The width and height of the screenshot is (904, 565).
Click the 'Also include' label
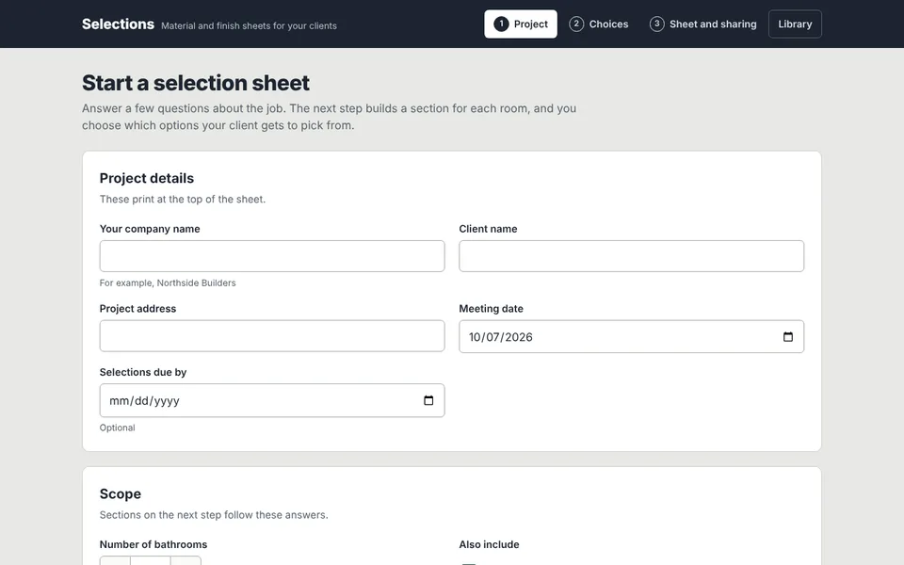click(489, 545)
